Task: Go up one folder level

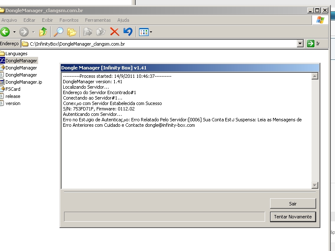Action: pos(43,32)
